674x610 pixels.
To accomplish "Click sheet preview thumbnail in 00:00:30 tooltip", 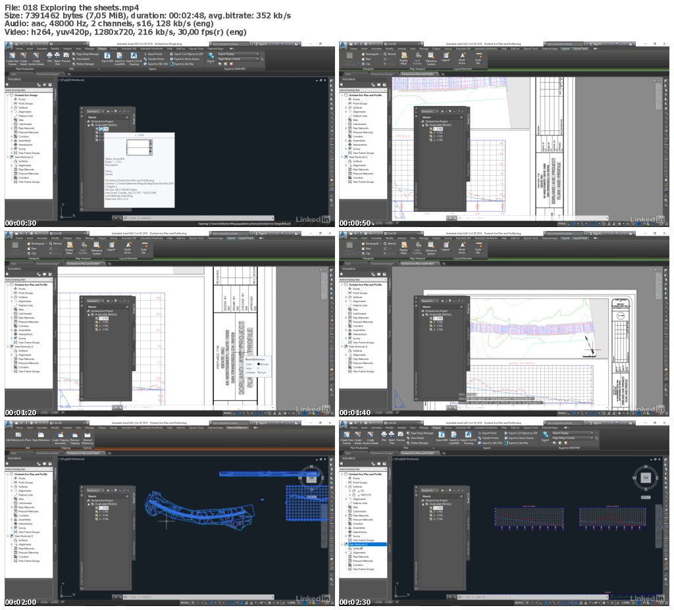I will click(x=140, y=147).
